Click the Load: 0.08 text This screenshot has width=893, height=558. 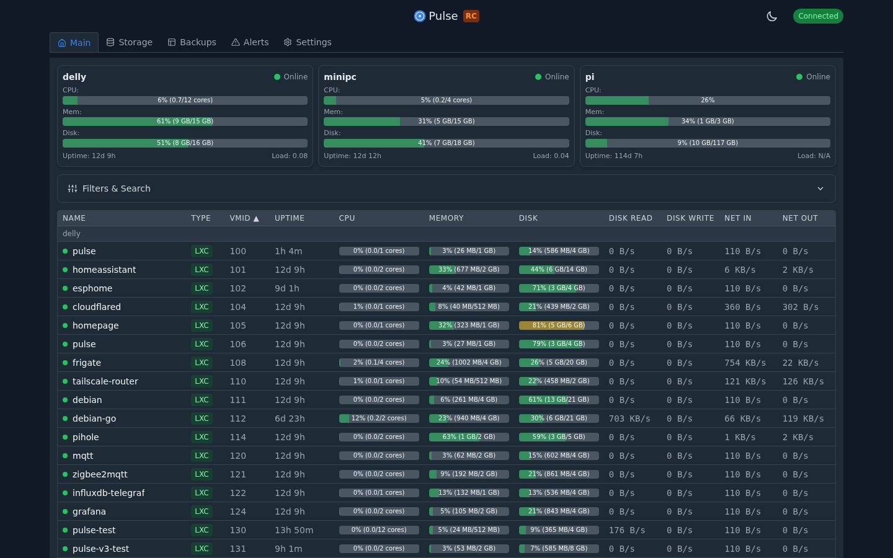pyautogui.click(x=290, y=156)
